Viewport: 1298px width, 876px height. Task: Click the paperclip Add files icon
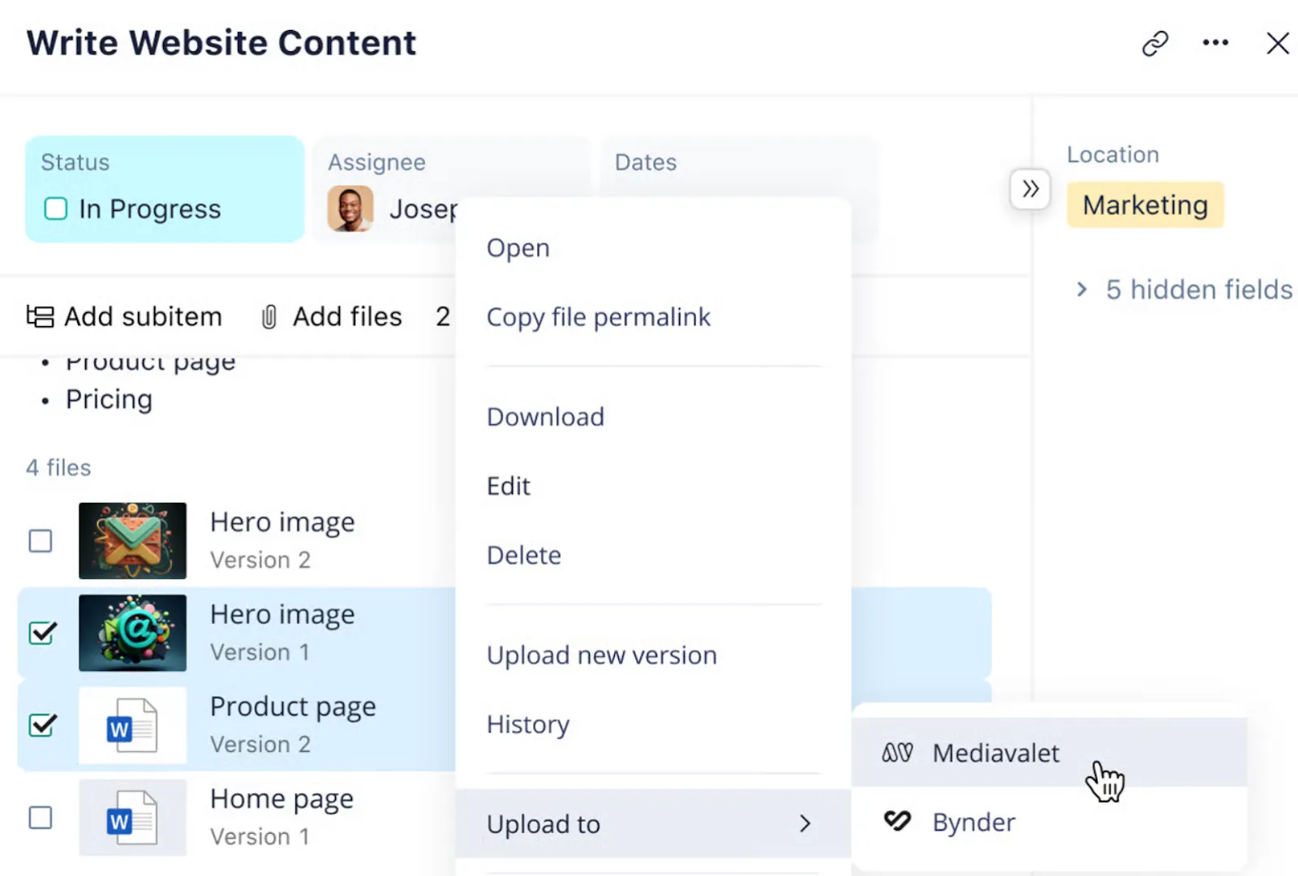pyautogui.click(x=269, y=316)
